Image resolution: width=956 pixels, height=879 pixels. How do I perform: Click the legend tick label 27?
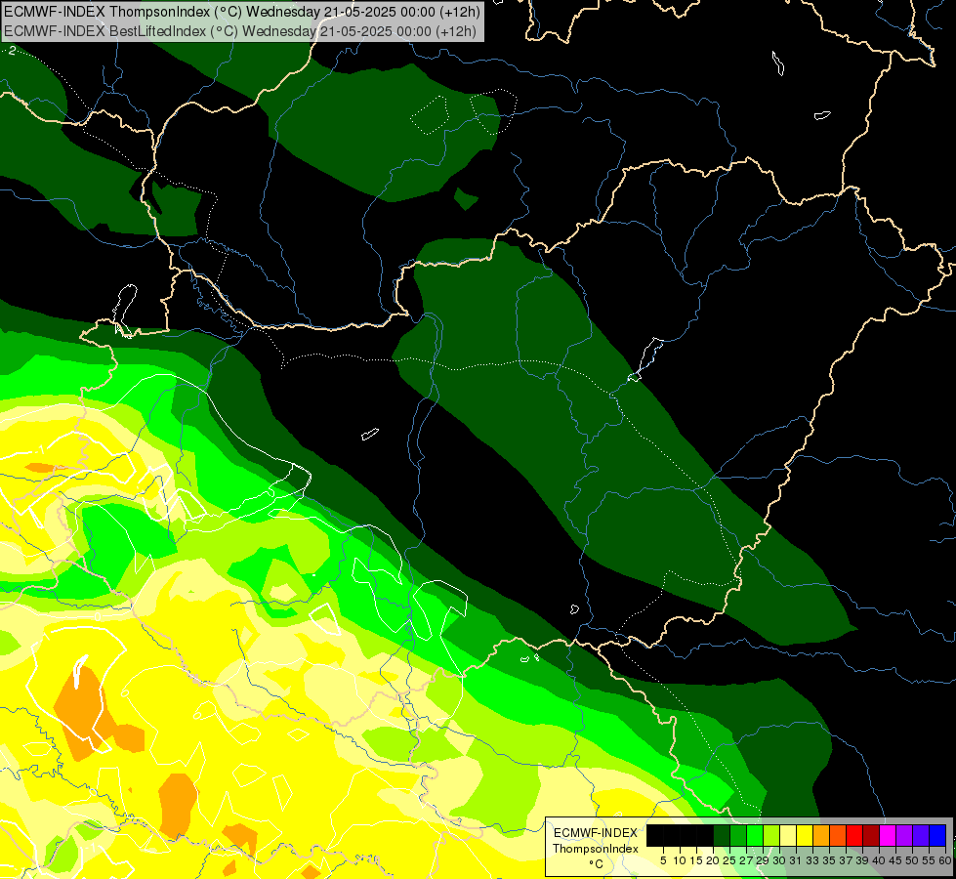pos(746,860)
